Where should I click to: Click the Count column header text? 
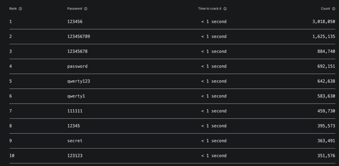click(x=325, y=9)
